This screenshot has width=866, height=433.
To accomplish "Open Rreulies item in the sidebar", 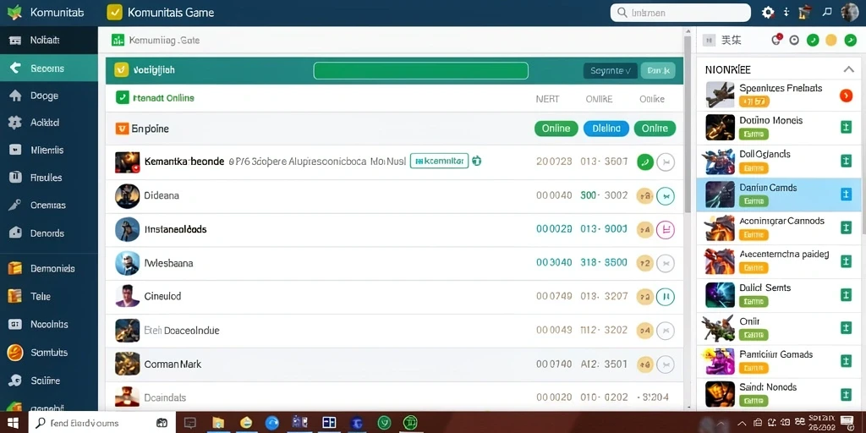I will click(48, 178).
